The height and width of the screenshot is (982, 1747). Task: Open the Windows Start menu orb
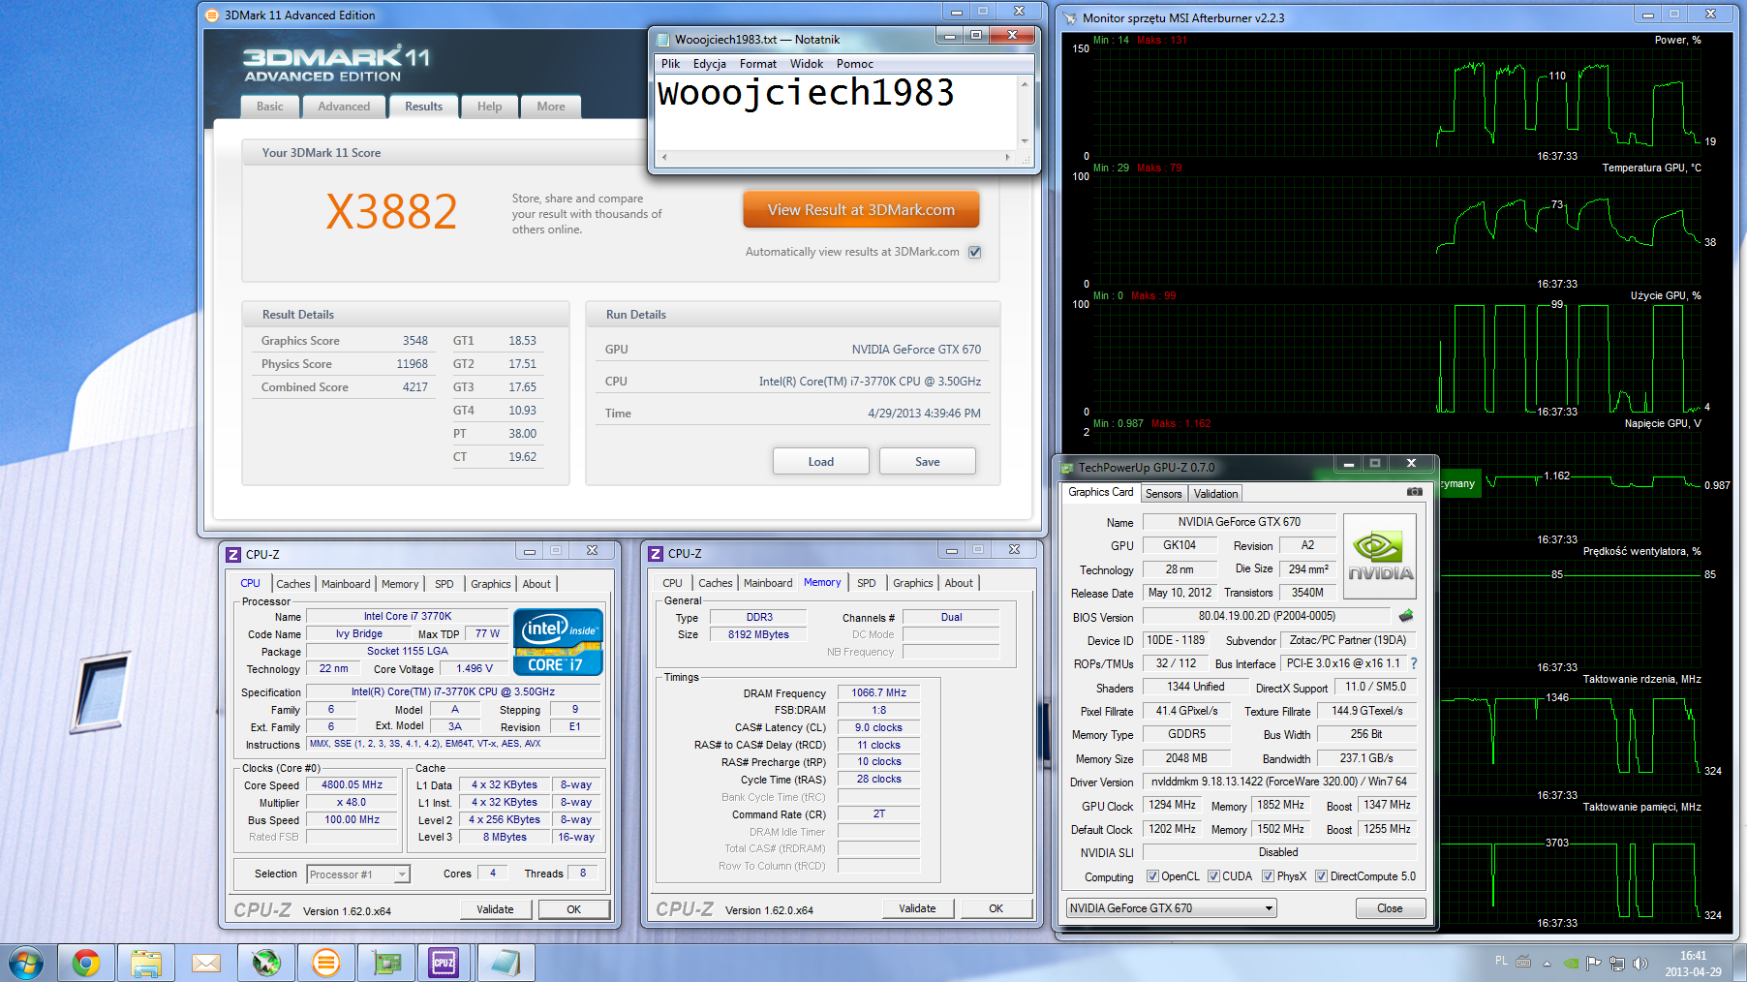tap(26, 963)
